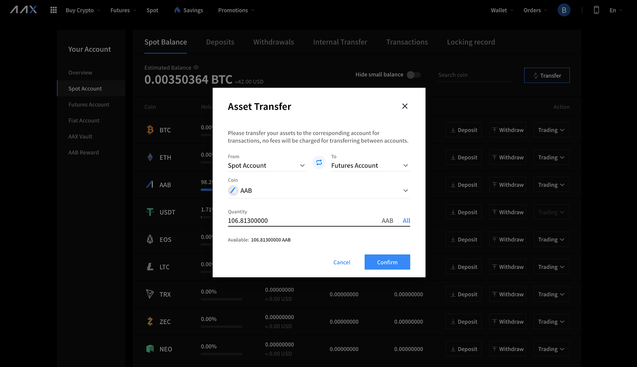Viewport: 637px width, 367px height.
Task: Open AAB Reward in the sidebar
Action: 84,152
